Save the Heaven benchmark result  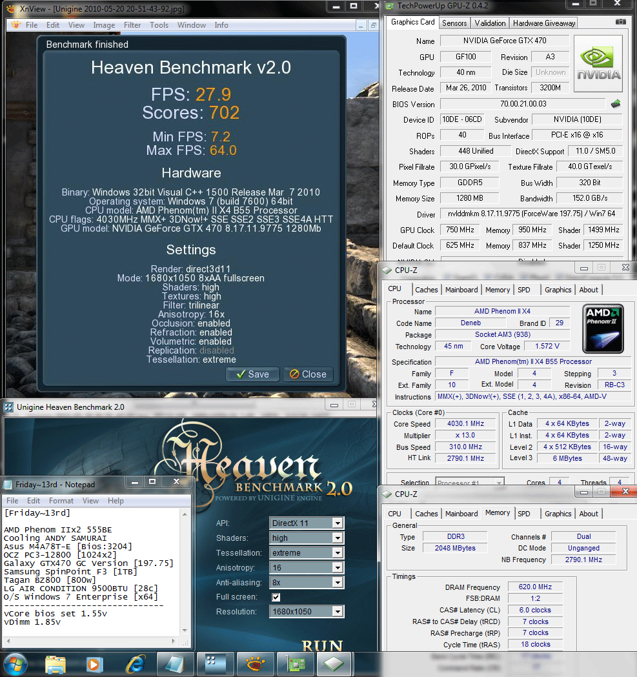click(252, 374)
